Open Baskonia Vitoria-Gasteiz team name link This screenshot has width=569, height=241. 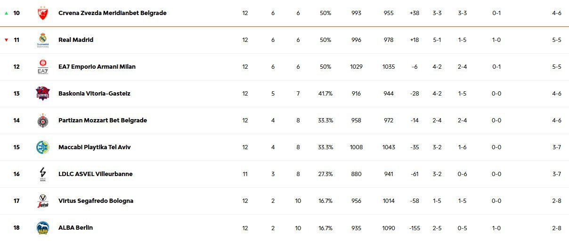click(94, 94)
